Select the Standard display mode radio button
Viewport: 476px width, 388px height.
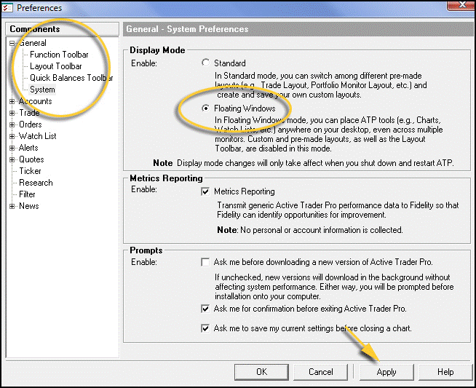[x=205, y=63]
